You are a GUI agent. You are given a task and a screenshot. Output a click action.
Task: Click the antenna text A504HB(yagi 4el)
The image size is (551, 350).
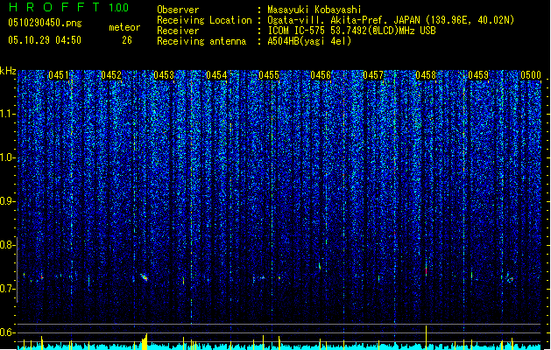coord(309,41)
